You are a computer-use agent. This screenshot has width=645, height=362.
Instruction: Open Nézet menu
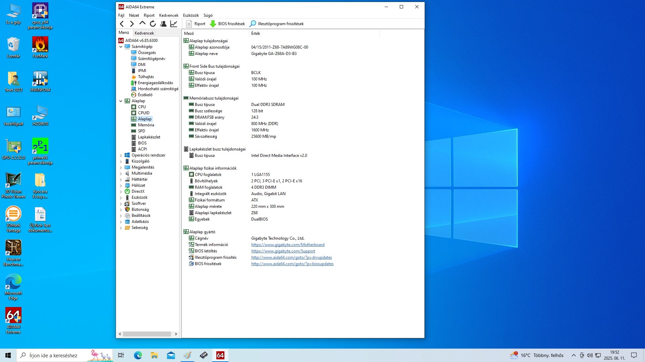pos(134,15)
